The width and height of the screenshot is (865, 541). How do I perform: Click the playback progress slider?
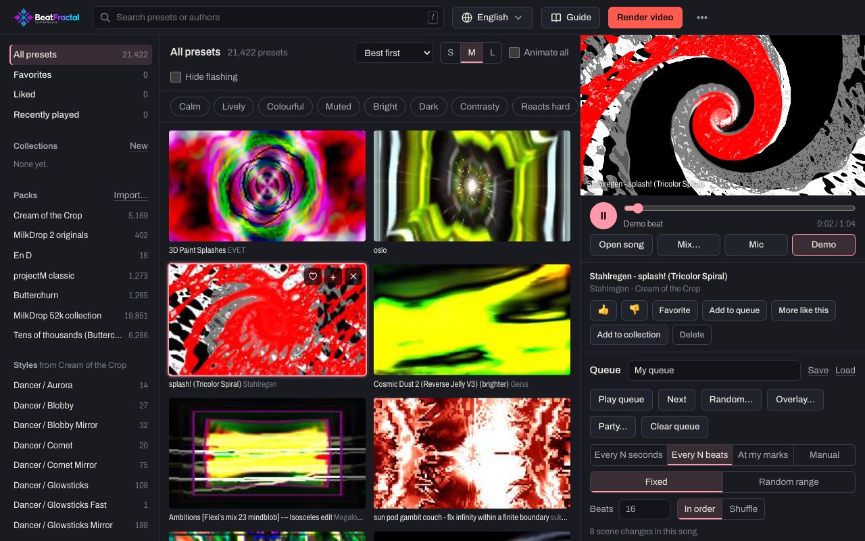tap(739, 208)
